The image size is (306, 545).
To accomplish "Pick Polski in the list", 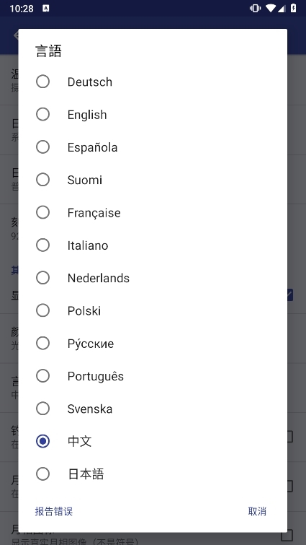I will click(153, 310).
